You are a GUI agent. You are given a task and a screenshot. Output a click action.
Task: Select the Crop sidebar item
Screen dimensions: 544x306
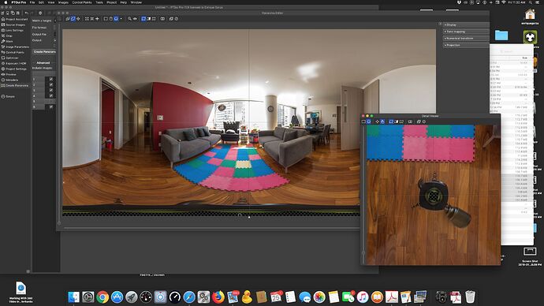[9, 35]
